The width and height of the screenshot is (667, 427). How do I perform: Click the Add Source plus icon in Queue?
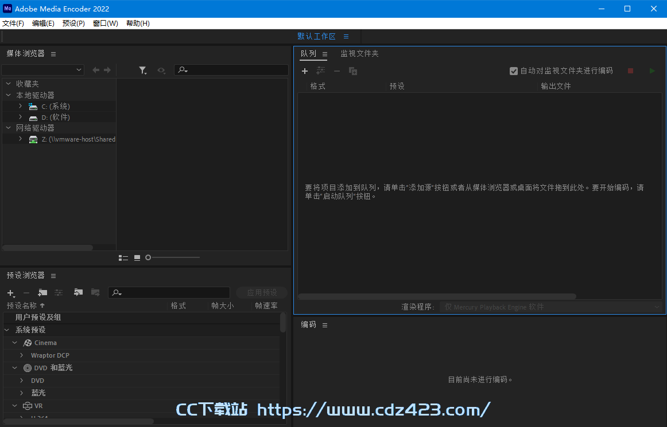coord(305,71)
